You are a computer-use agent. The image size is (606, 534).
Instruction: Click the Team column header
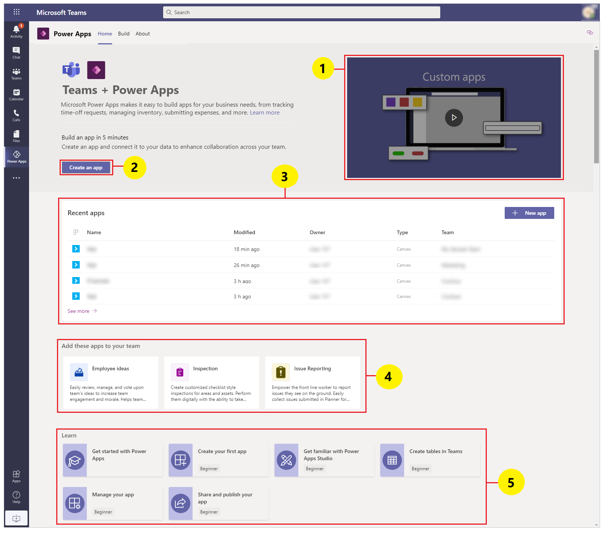click(448, 232)
